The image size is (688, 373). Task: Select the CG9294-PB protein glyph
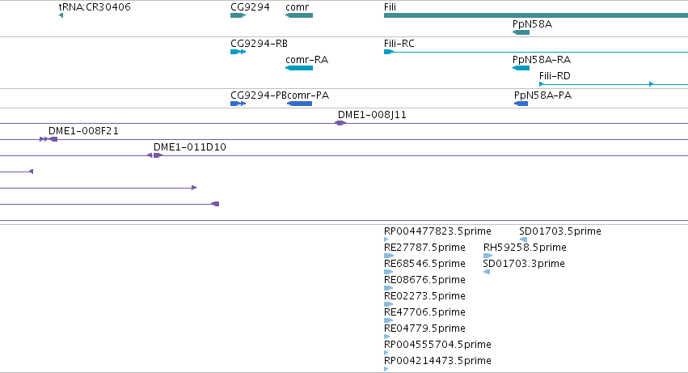[238, 104]
